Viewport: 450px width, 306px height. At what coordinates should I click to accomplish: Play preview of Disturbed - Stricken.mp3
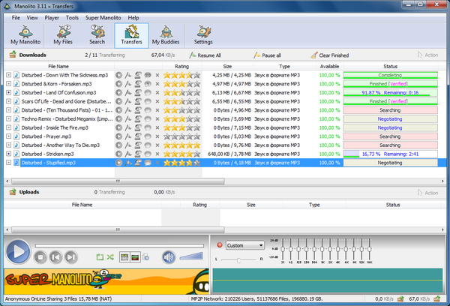click(118, 154)
